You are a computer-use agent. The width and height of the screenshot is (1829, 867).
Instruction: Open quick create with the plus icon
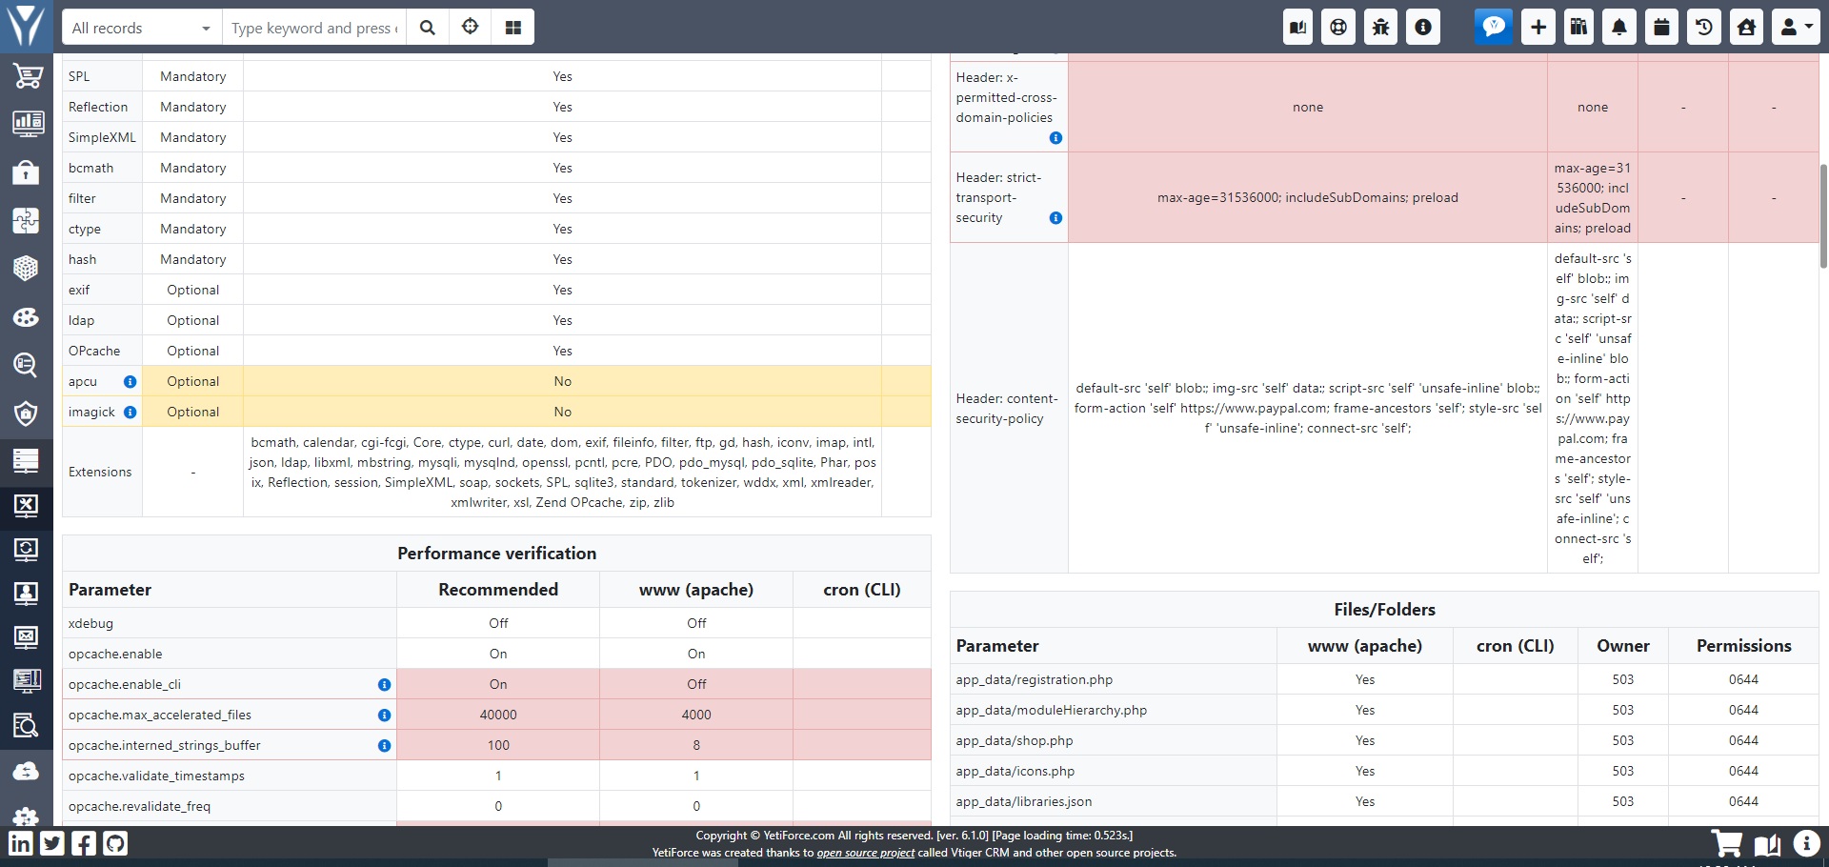[x=1537, y=27]
